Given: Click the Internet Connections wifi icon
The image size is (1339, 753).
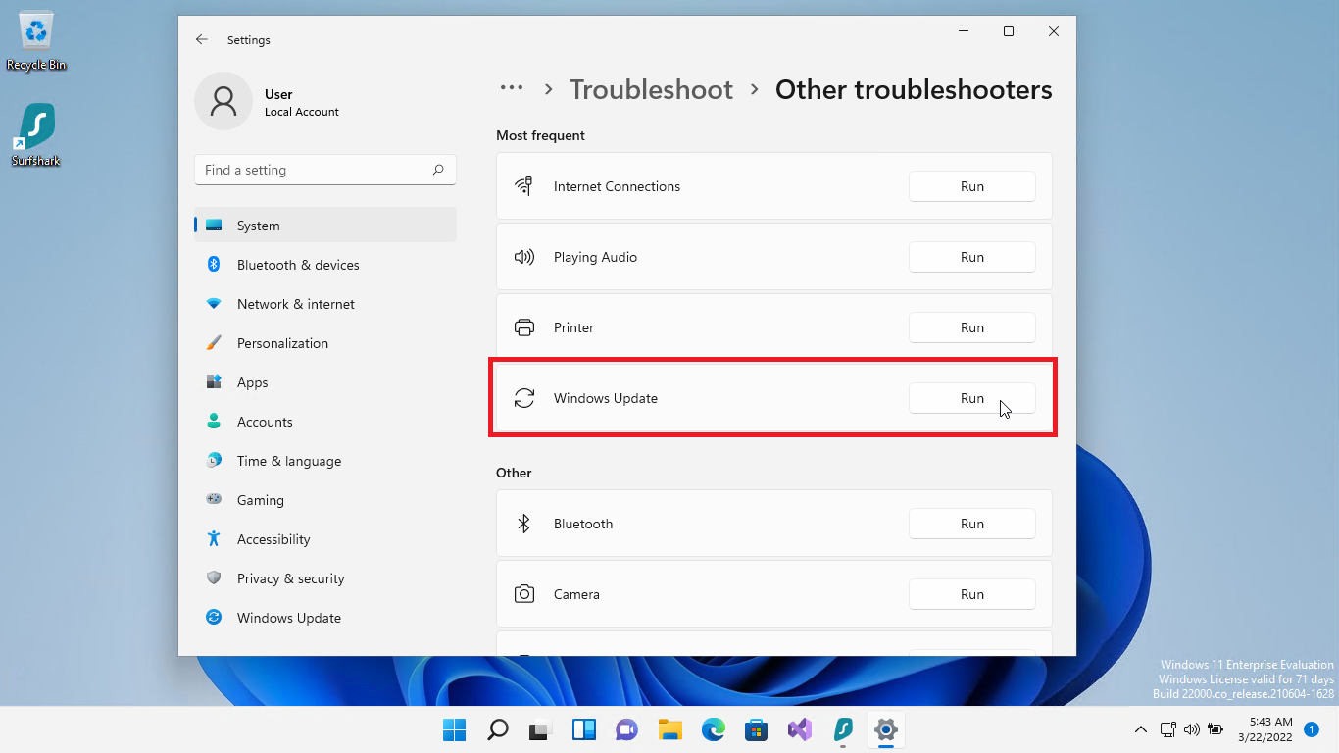Looking at the screenshot, I should coord(524,186).
